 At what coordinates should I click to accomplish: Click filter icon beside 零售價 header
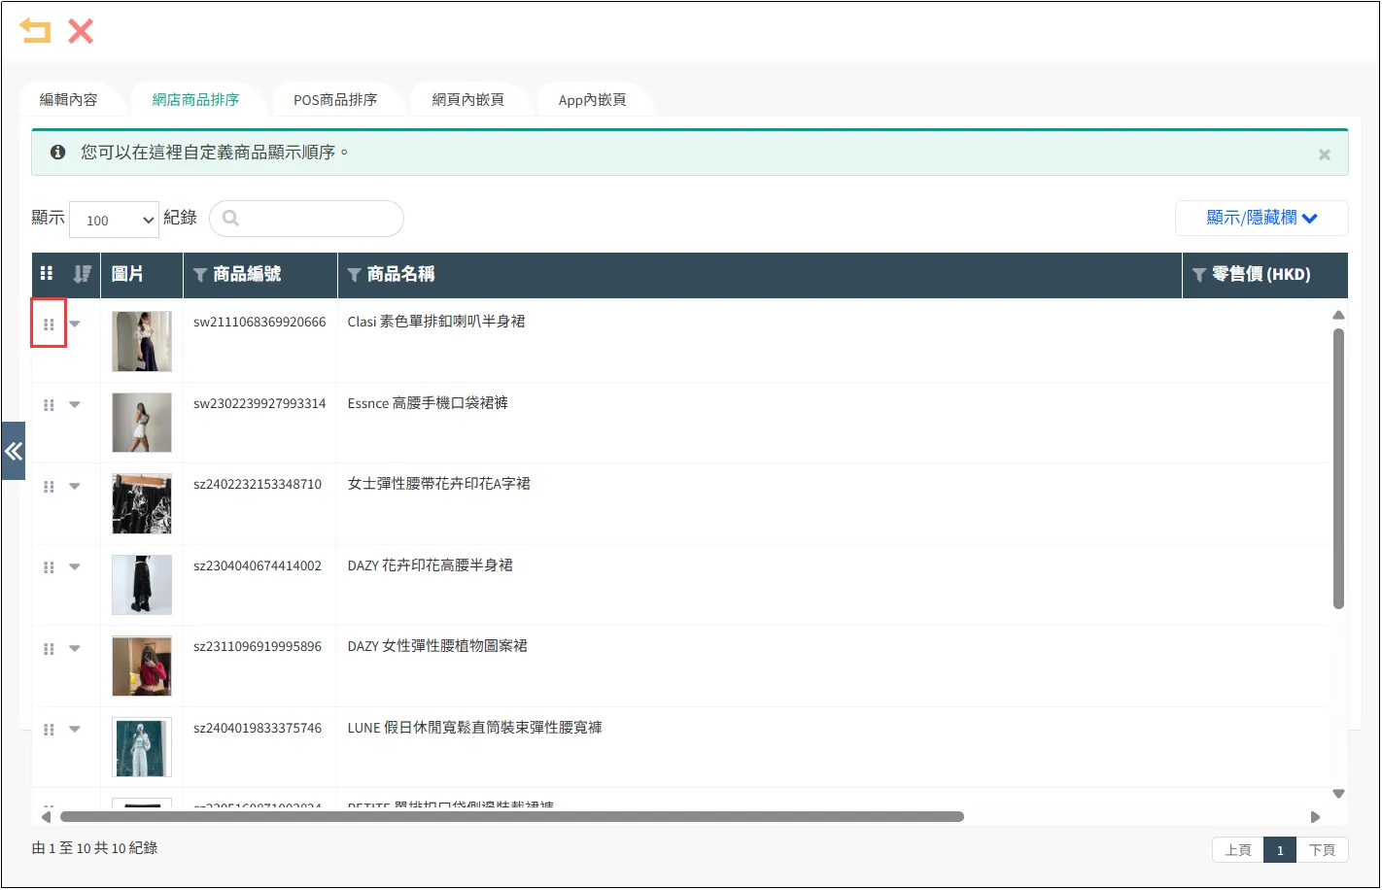1199,275
